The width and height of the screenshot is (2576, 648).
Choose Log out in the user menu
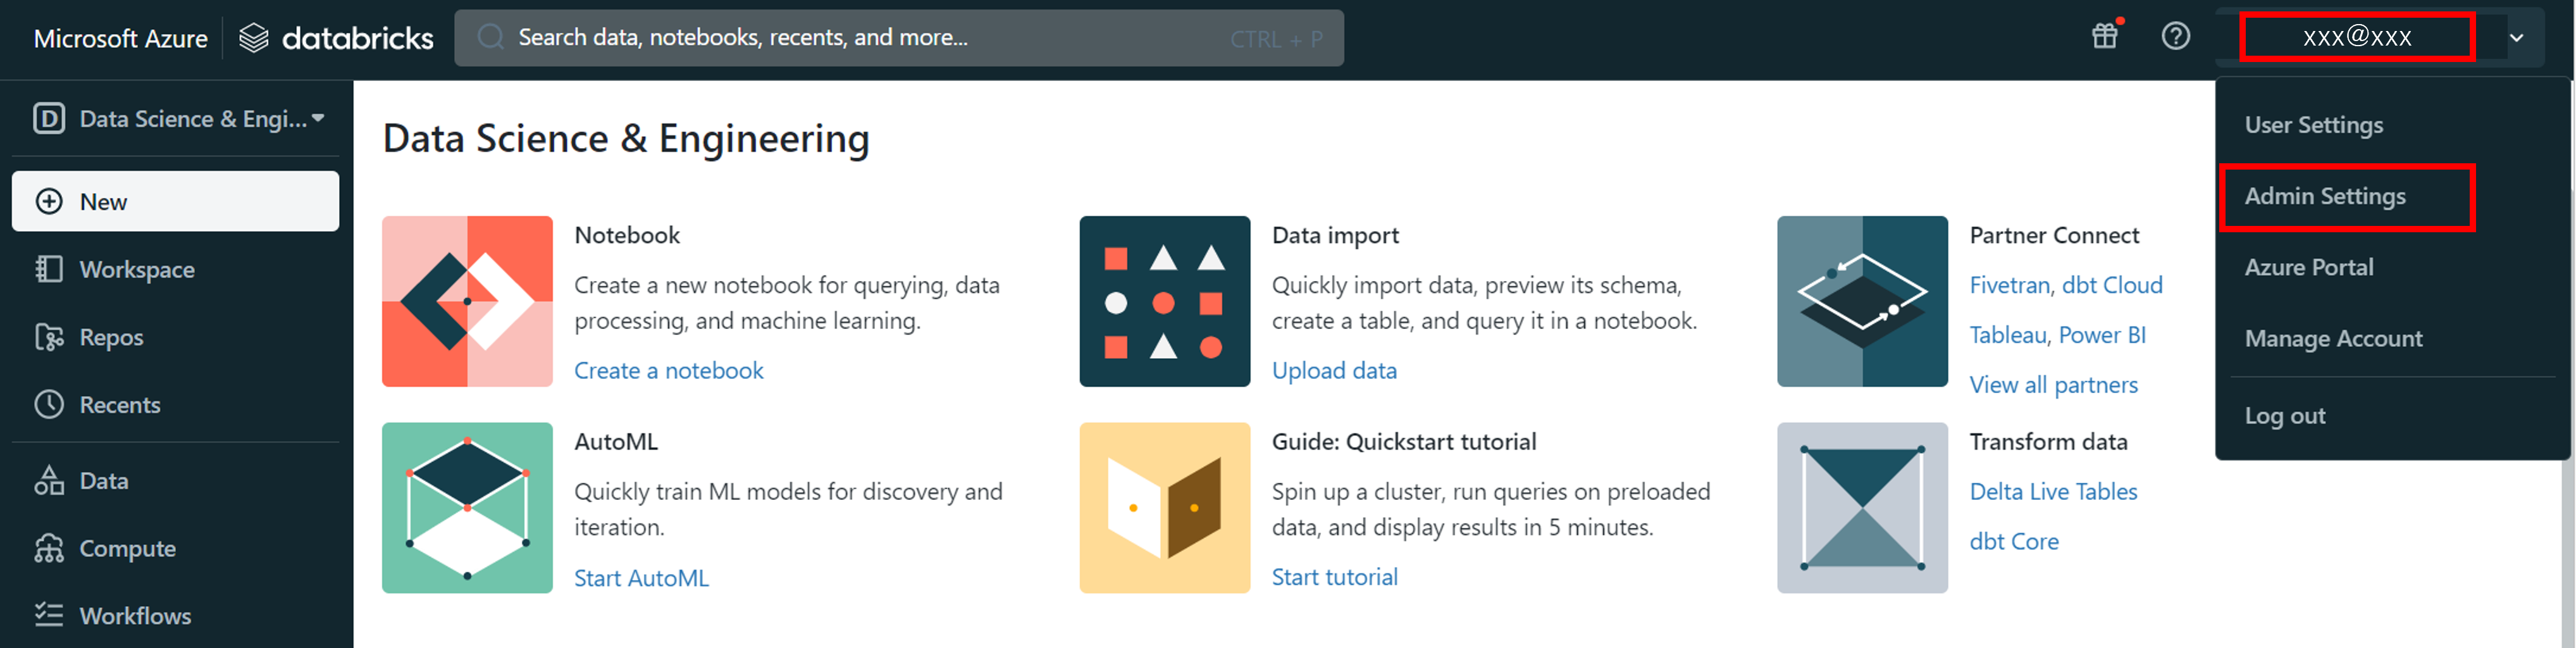click(2284, 416)
